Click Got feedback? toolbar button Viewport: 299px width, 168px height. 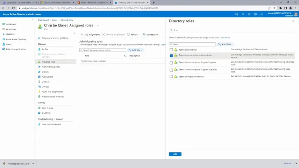tap(151, 34)
